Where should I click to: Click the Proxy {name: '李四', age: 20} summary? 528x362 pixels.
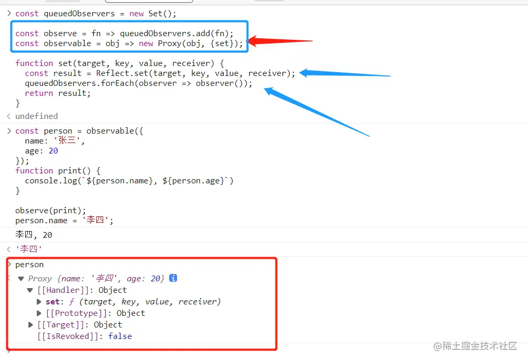pos(96,279)
